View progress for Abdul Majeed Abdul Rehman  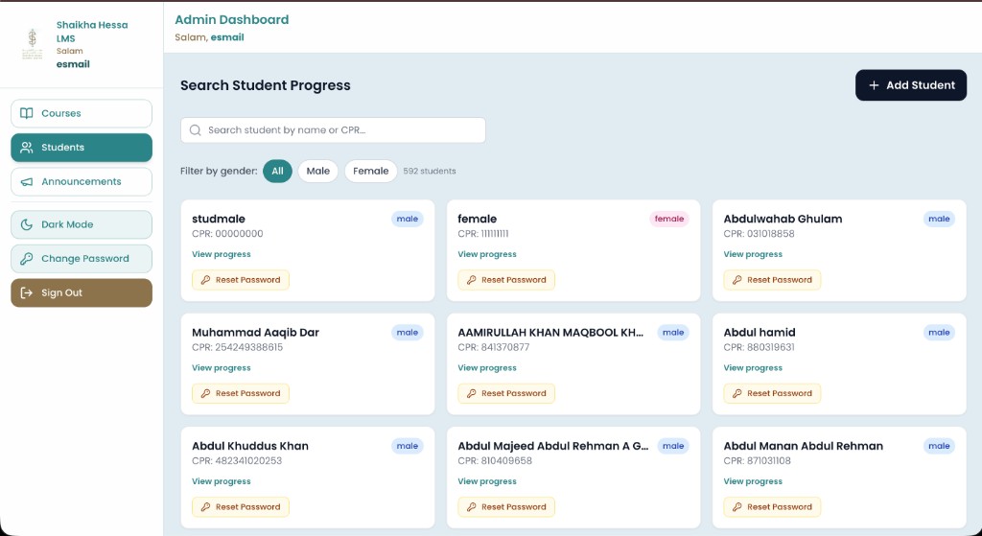click(x=487, y=481)
